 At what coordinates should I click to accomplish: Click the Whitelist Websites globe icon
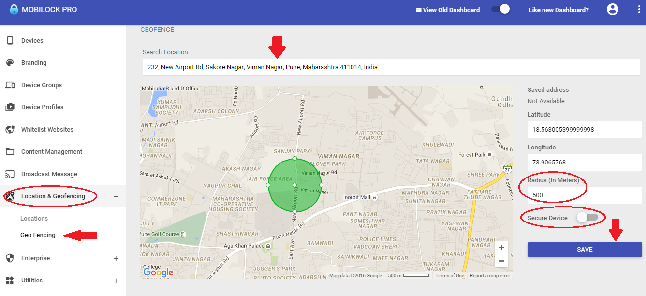click(10, 130)
